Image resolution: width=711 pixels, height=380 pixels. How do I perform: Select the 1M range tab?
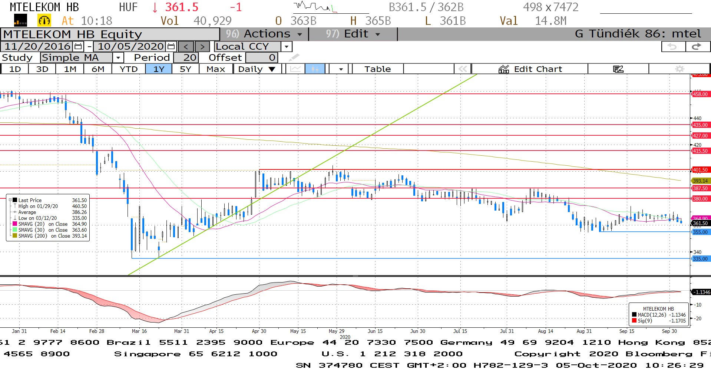70,69
